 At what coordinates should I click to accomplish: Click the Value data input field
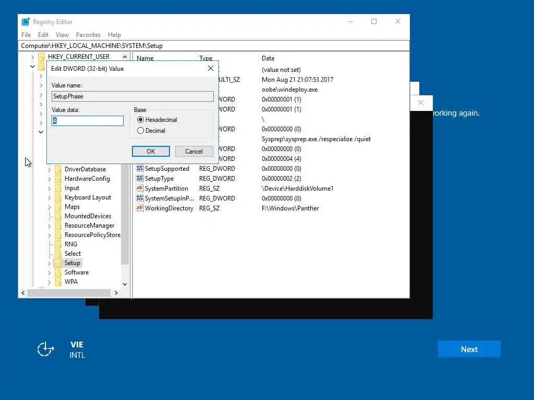coord(88,121)
